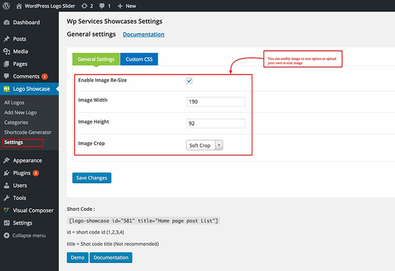Click the Logo Showcase menu icon

pyautogui.click(x=7, y=89)
